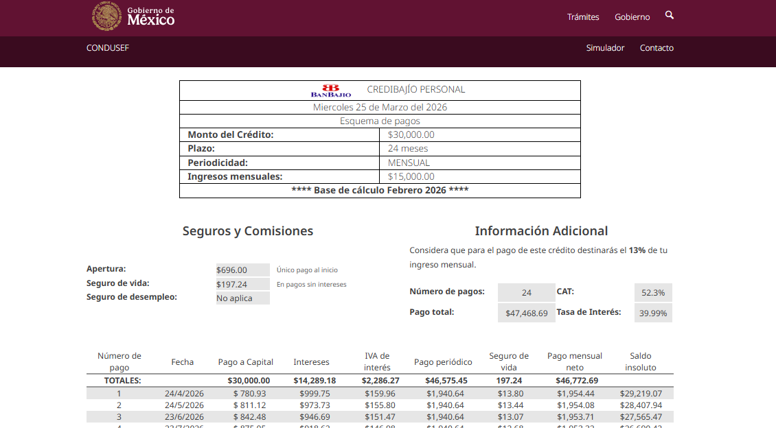Open the Gobierno menu
776x428 pixels.
point(632,16)
